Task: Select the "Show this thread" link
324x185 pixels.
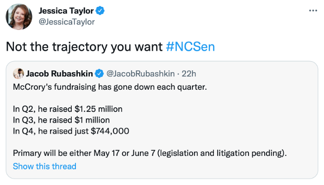Action: 44,166
